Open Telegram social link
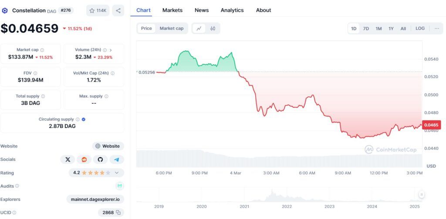 coord(117,160)
